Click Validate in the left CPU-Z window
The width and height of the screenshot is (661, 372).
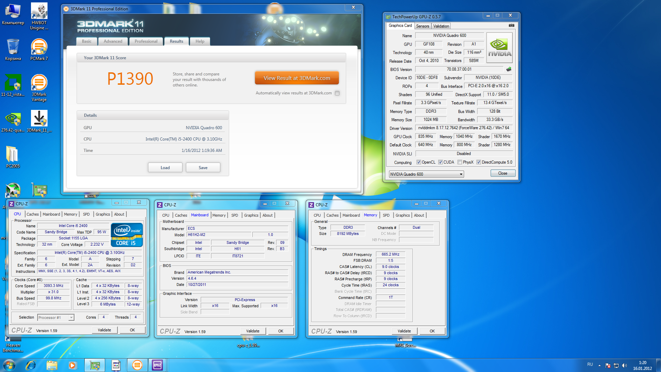(104, 330)
